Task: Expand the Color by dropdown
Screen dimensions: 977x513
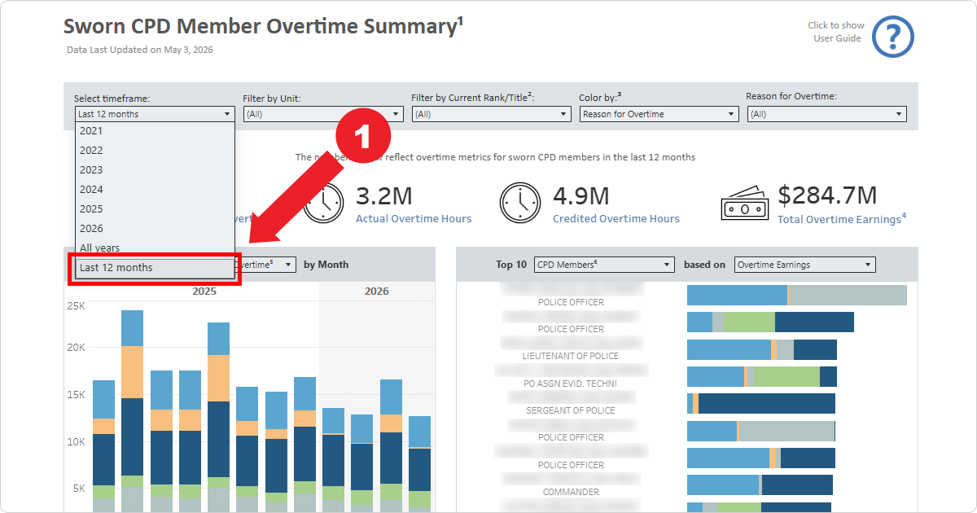Action: (x=659, y=114)
